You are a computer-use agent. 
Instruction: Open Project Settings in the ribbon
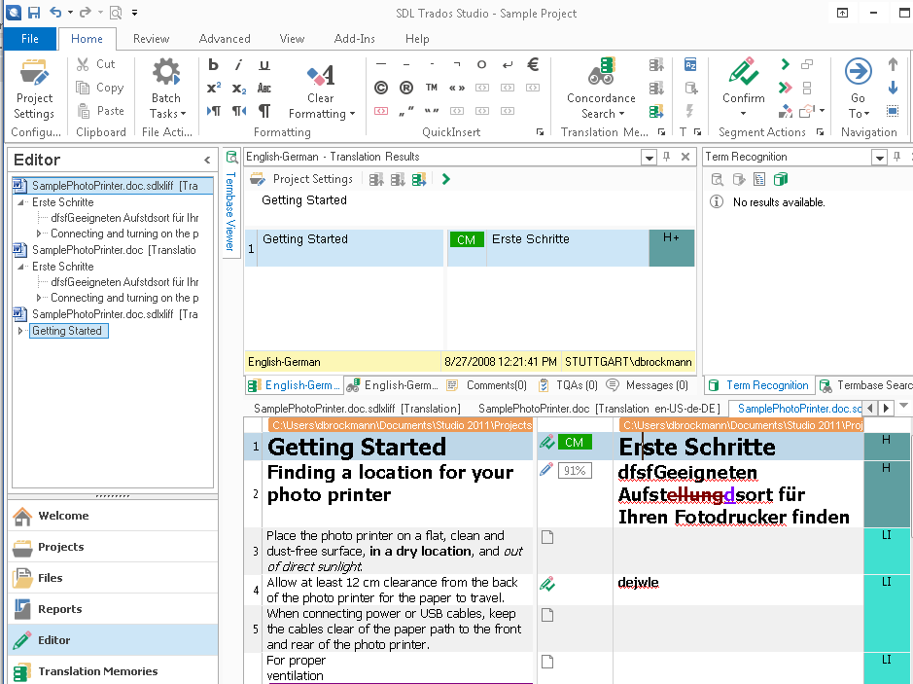(x=34, y=90)
